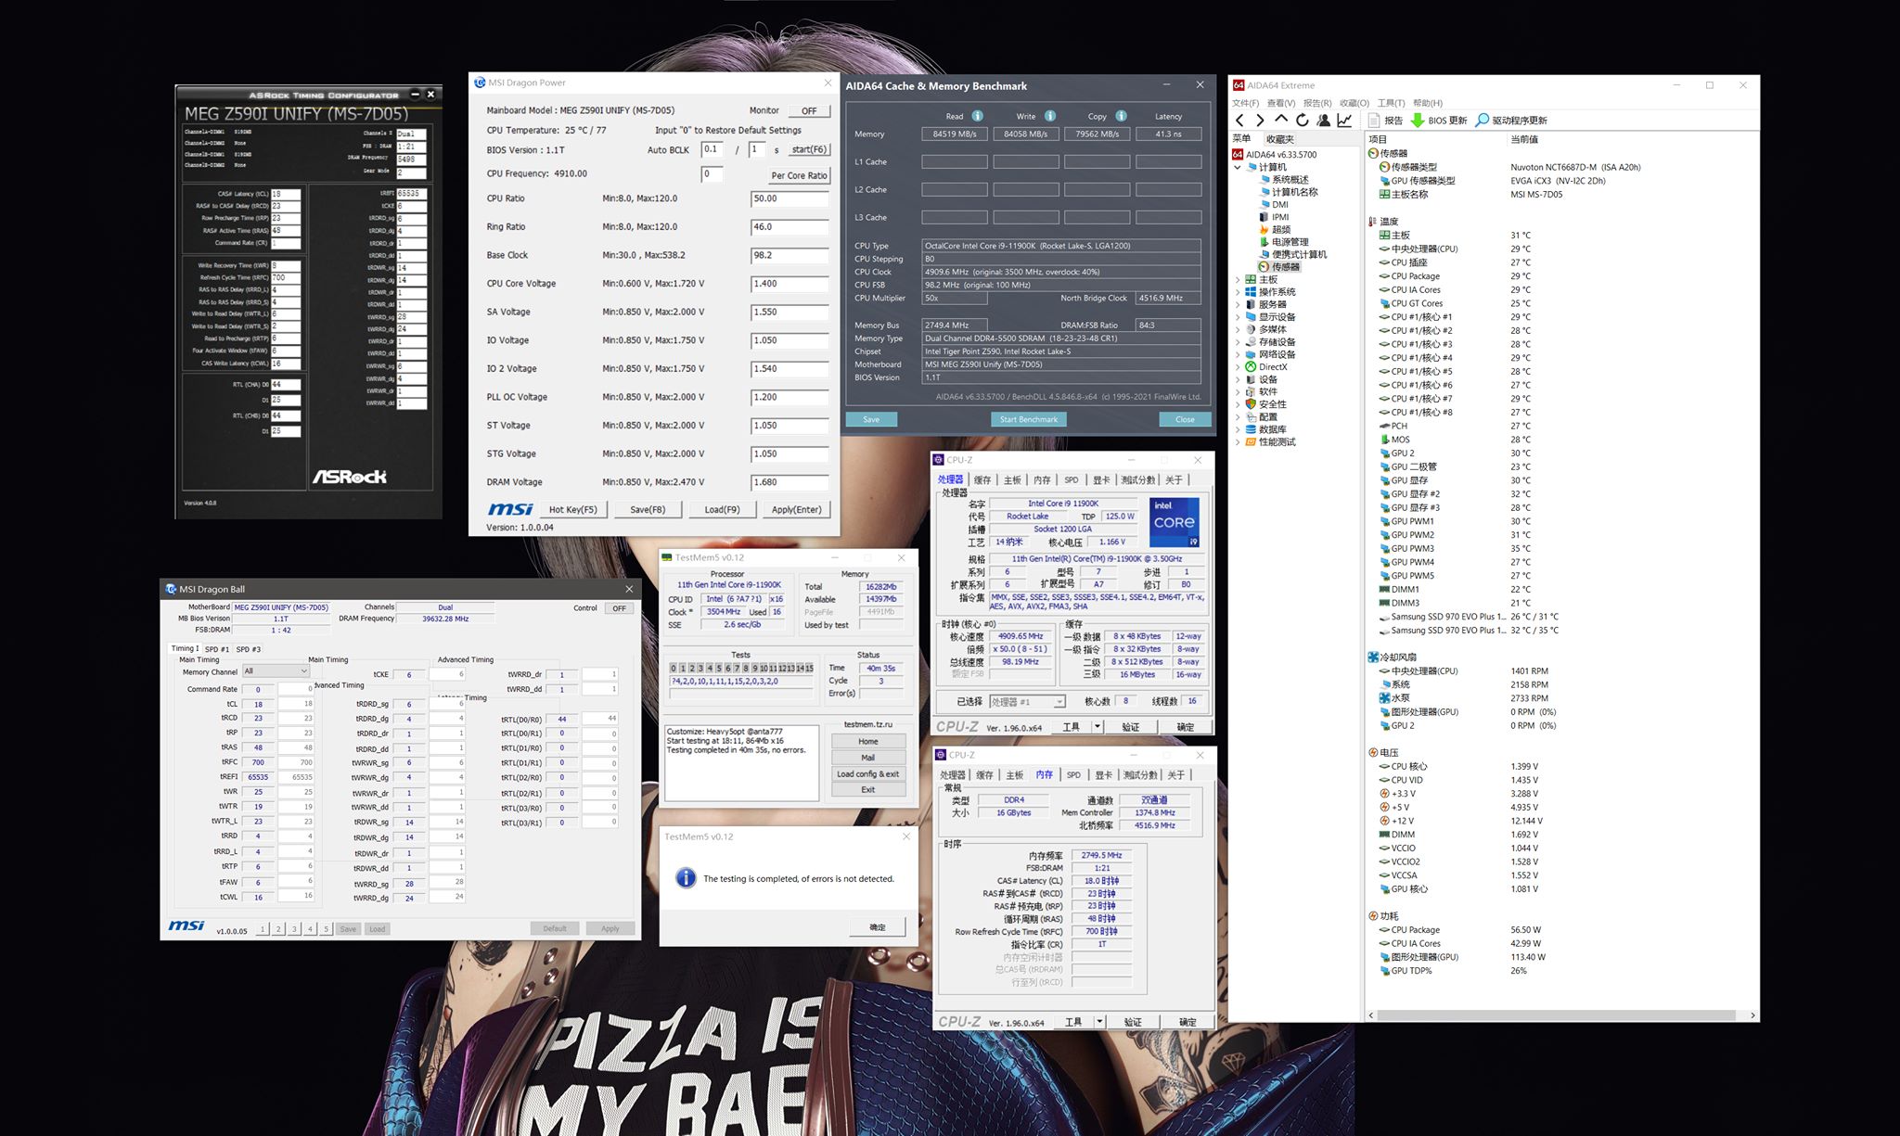Image resolution: width=1900 pixels, height=1136 pixels.
Task: Switch to SPD #1 tab in Dragon Ball
Action: click(x=217, y=649)
